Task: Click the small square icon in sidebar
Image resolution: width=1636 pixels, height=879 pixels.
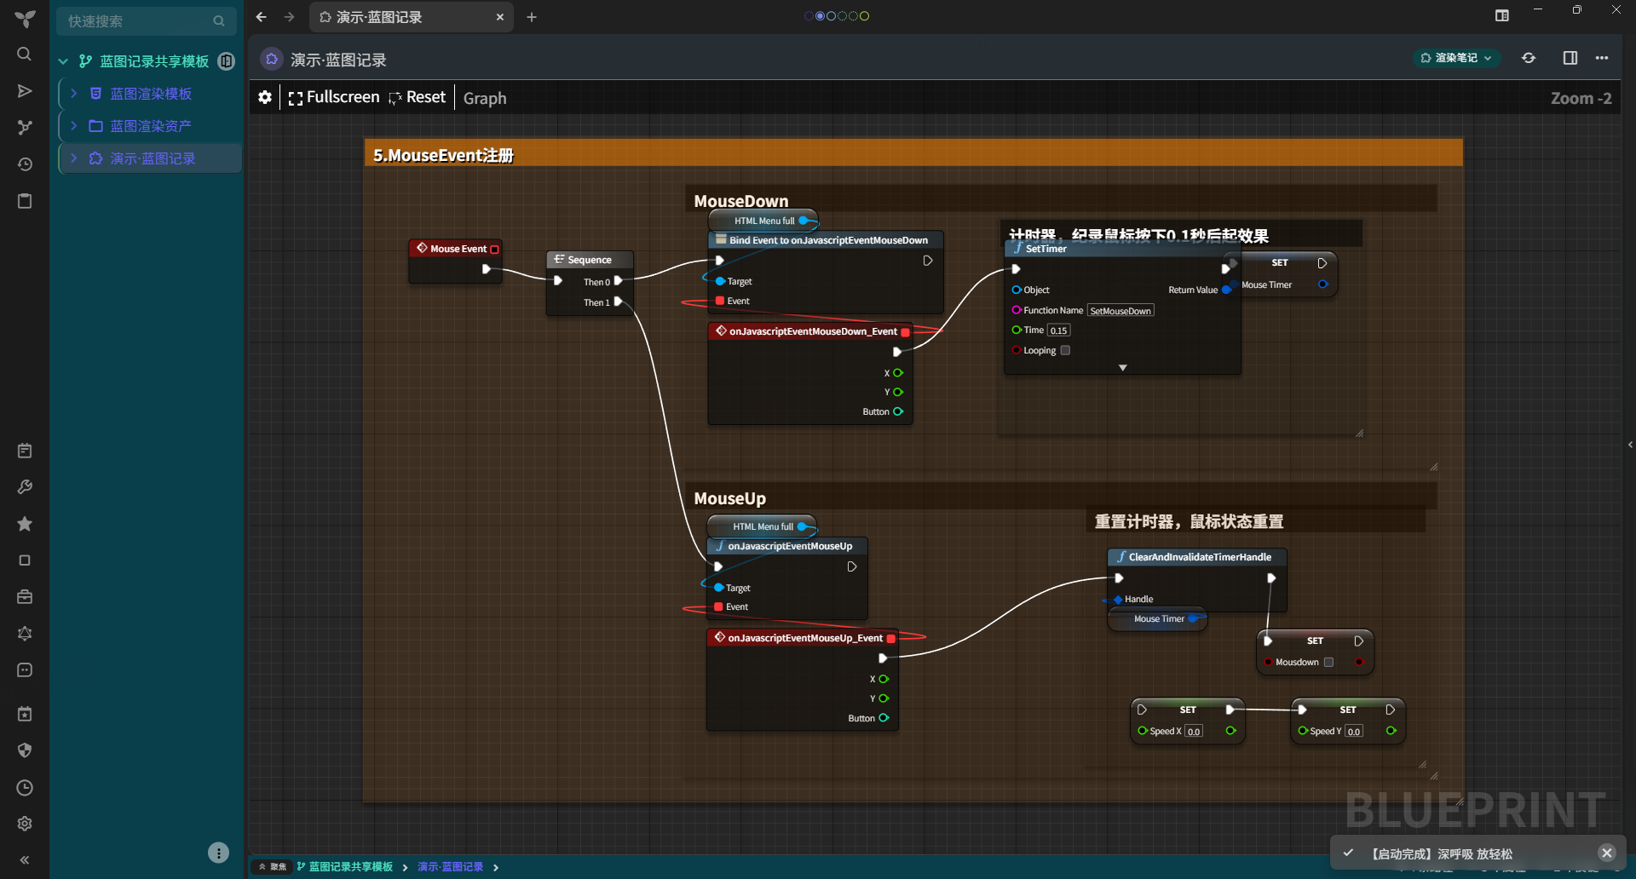Action: [25, 560]
